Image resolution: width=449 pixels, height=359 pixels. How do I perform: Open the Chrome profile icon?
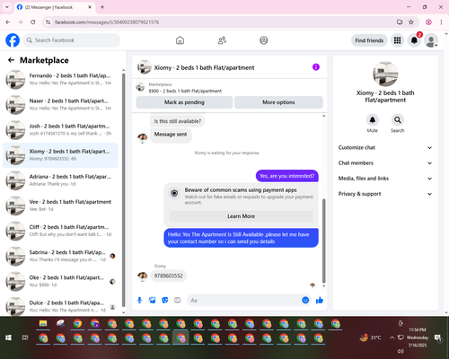pyautogui.click(x=428, y=22)
